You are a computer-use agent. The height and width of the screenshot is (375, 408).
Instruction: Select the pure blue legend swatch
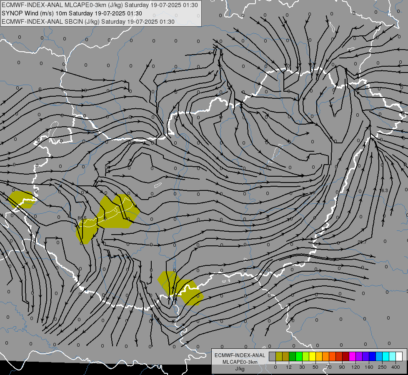373,357
